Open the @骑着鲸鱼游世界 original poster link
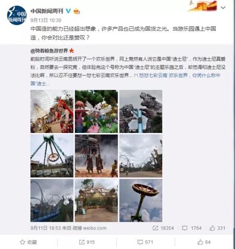This screenshot has height=249, width=235. coord(49,51)
